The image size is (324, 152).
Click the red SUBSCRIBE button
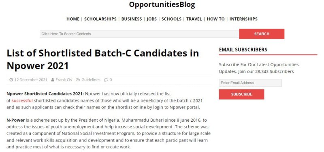241,94
